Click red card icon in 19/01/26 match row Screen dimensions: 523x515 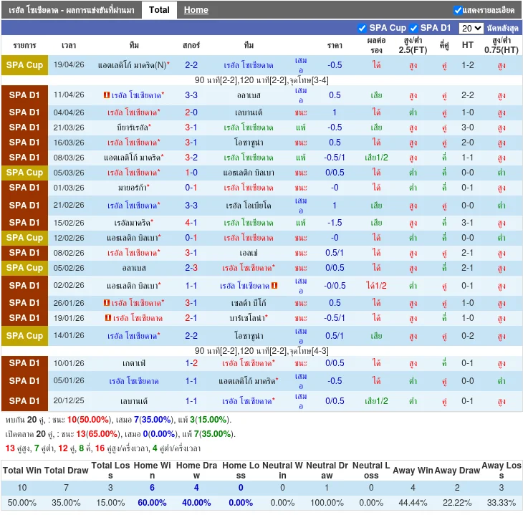(x=107, y=318)
